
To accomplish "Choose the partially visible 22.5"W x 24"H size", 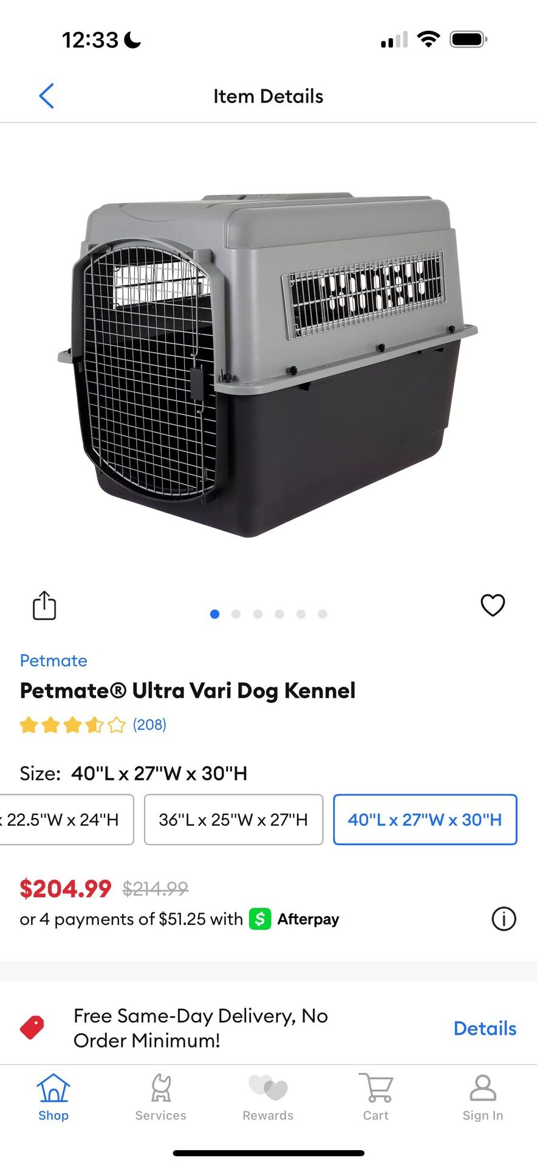I will tap(66, 819).
